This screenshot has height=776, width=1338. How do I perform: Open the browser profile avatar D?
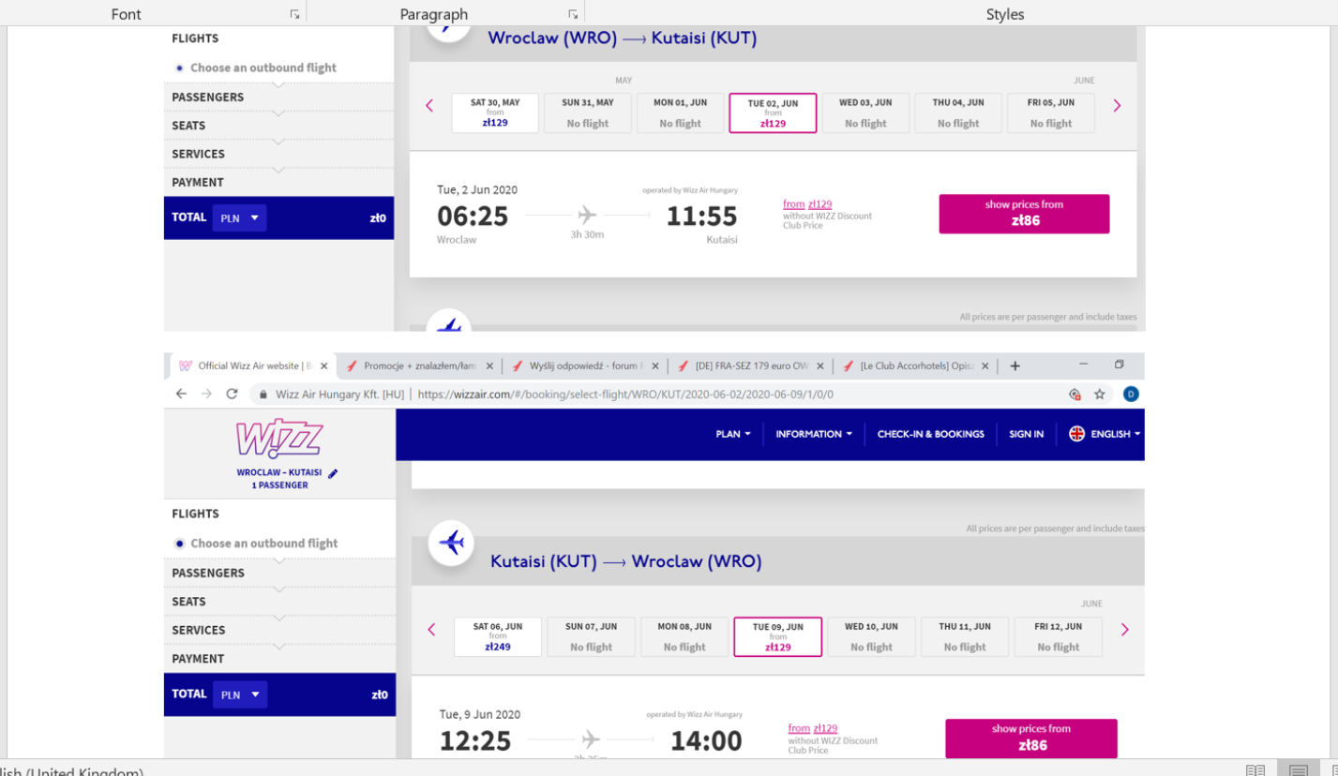1131,395
